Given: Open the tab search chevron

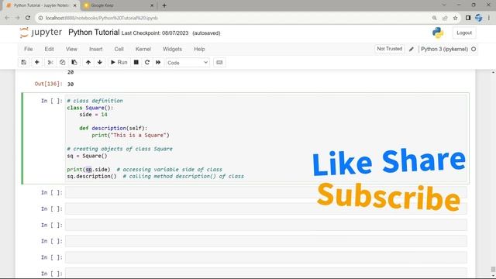Looking at the screenshot, I should [x=444, y=5].
